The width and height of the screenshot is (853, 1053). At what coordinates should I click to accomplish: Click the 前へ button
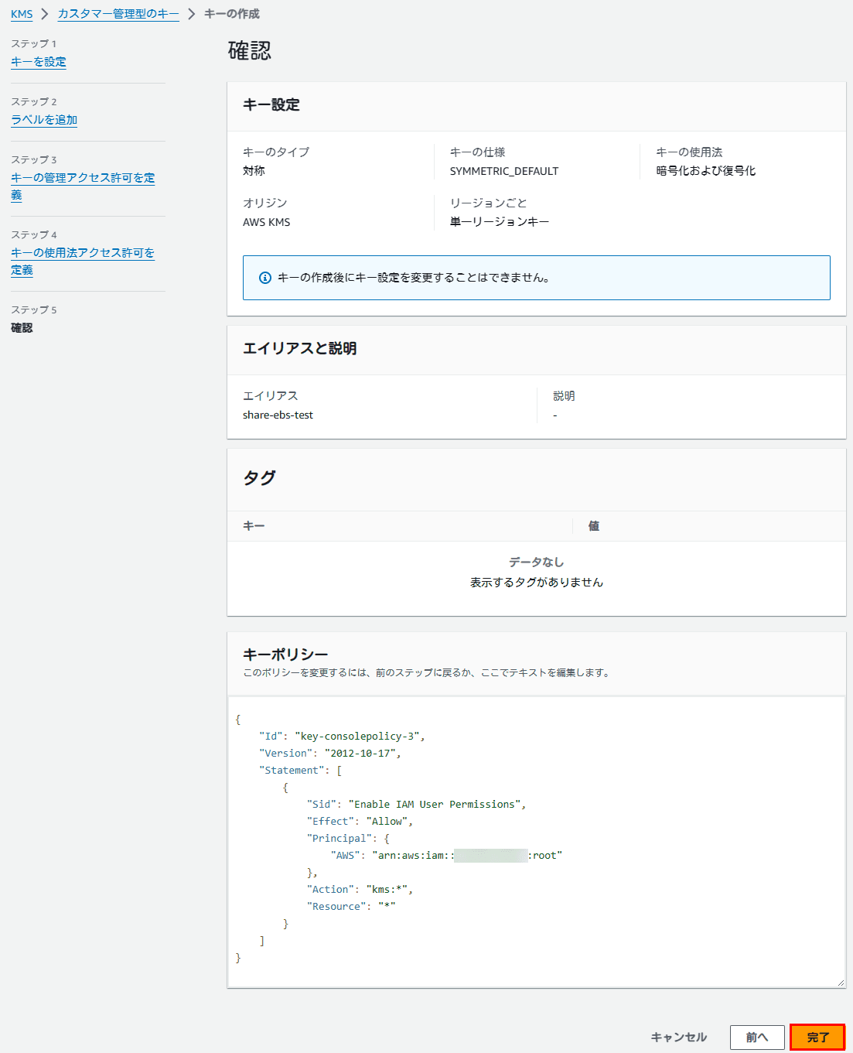[x=757, y=1038]
